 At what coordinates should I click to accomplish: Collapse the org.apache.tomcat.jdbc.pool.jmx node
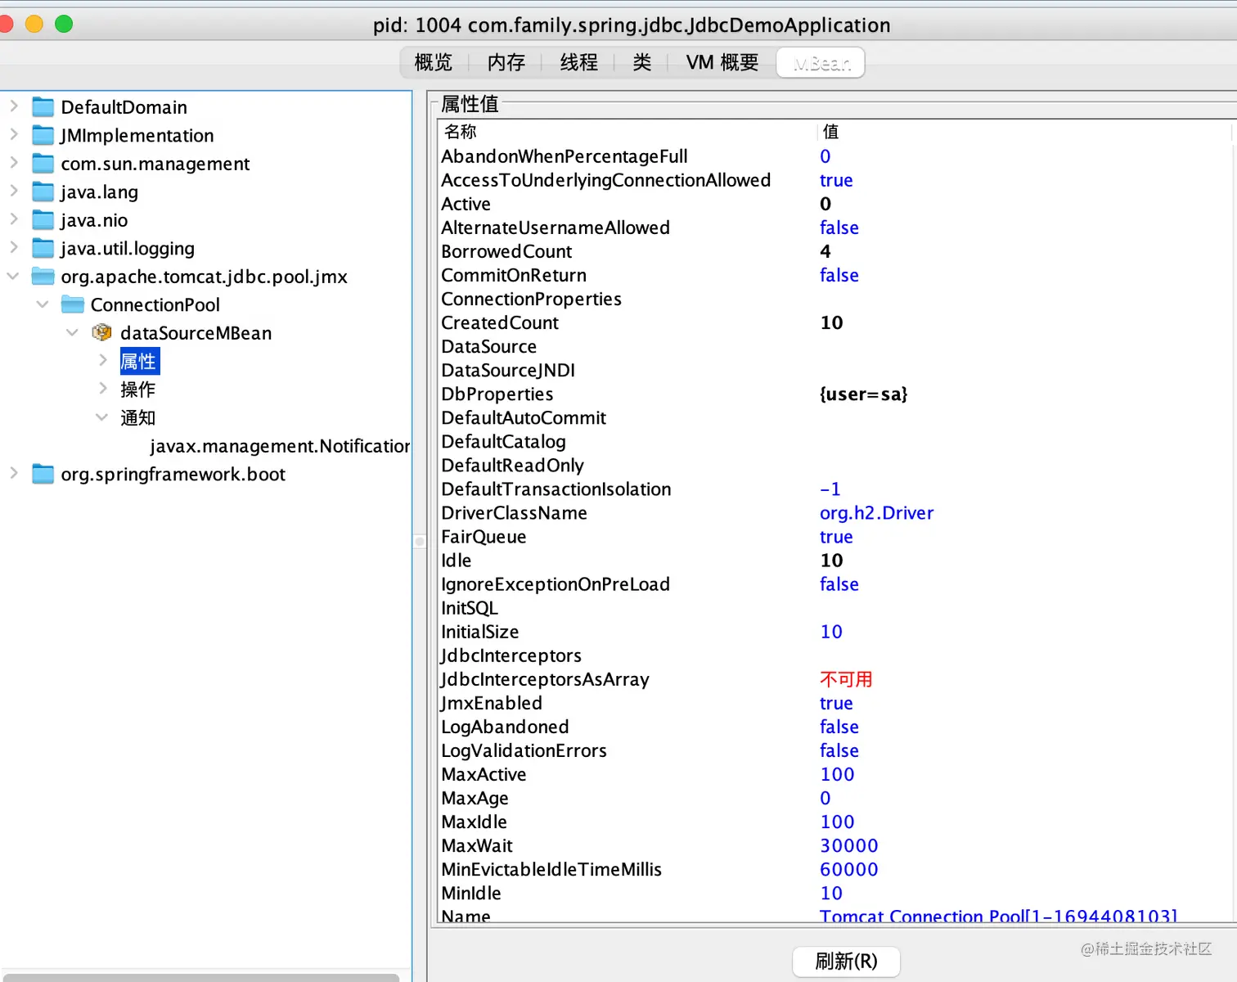(x=13, y=276)
